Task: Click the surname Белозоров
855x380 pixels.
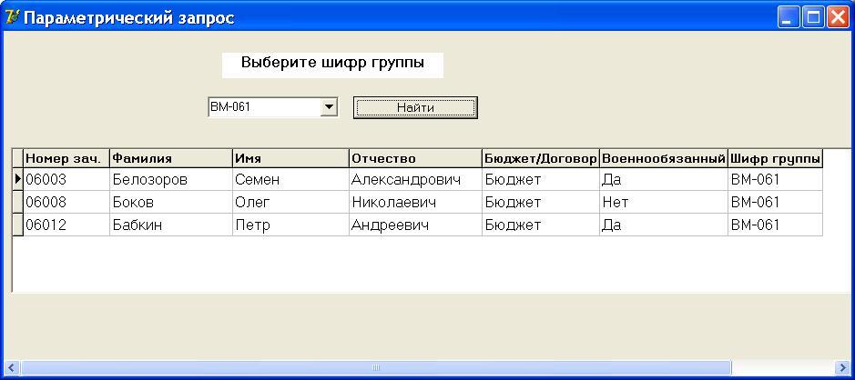Action: tap(150, 179)
